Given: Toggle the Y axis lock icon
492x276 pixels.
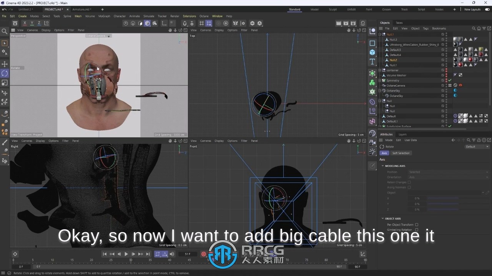Looking at the screenshot, I should coord(32,23).
